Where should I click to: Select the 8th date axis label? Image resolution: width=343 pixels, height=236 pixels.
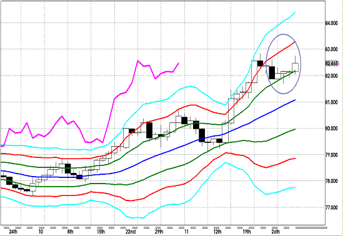70,232
